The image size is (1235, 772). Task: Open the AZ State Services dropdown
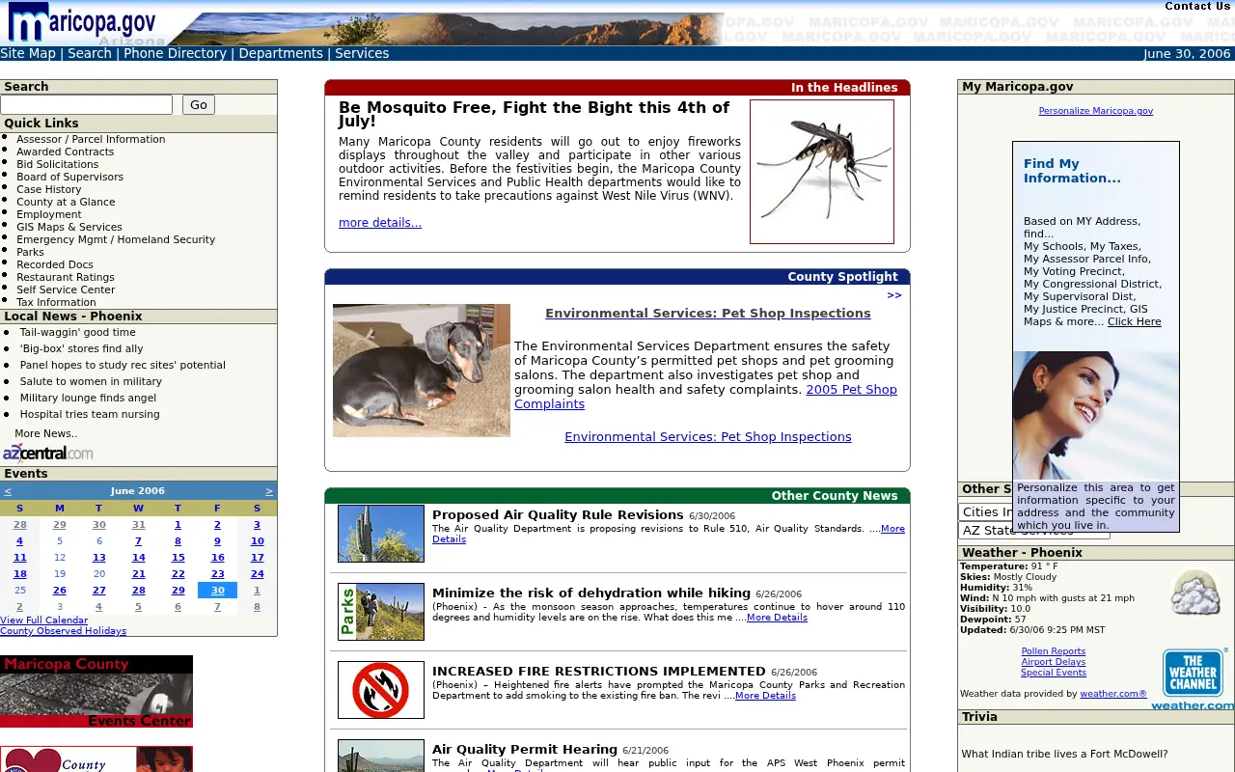tap(1033, 531)
